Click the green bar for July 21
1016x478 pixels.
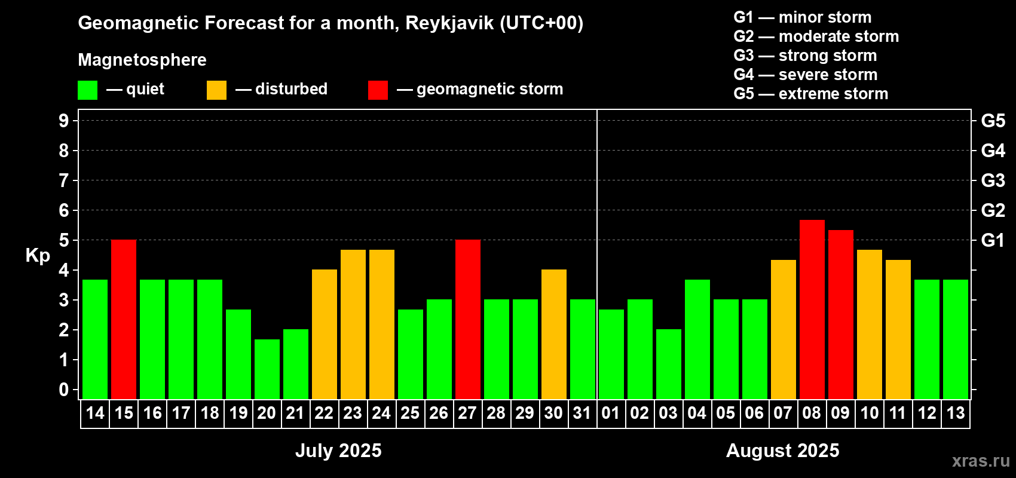tap(296, 364)
